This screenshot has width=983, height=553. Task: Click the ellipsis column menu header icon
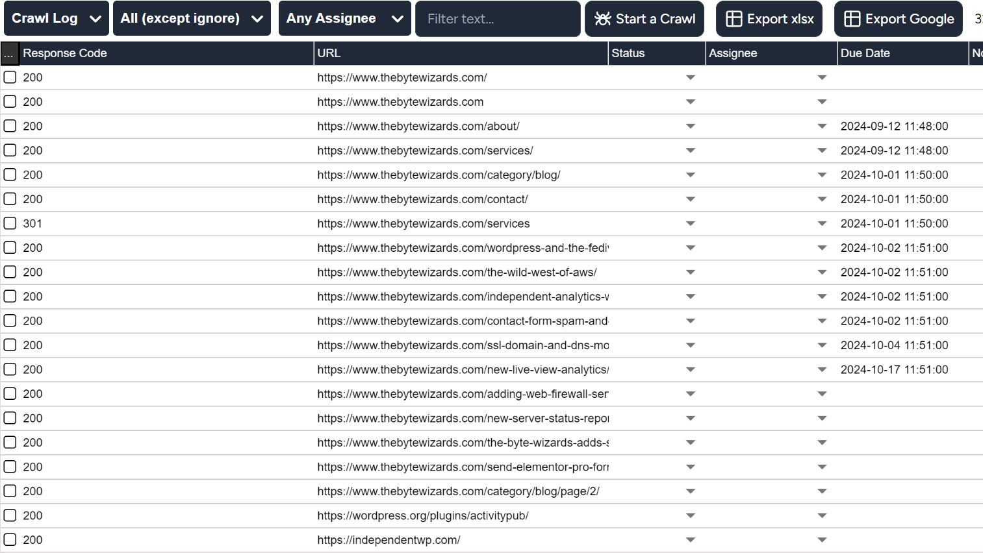[9, 54]
